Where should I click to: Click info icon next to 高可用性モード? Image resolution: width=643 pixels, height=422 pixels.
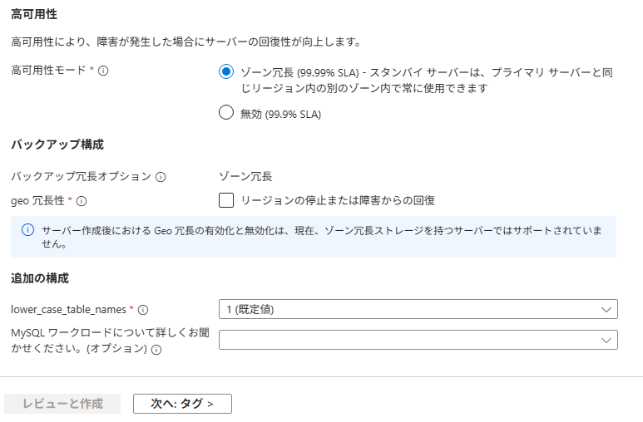point(104,71)
